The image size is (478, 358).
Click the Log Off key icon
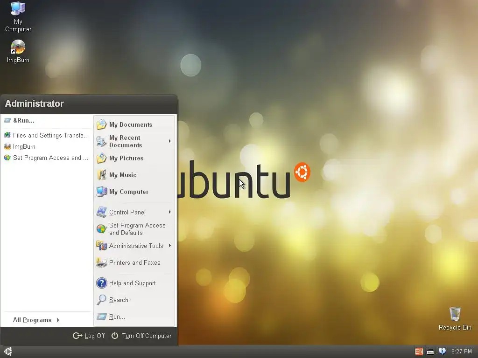(77, 336)
